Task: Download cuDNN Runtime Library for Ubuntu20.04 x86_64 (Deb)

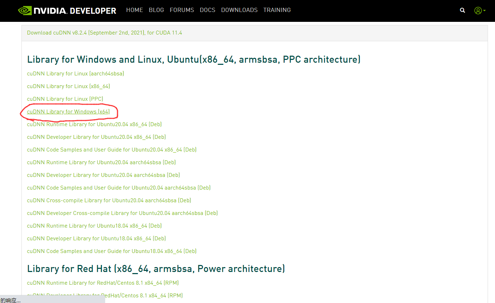Action: [94, 124]
